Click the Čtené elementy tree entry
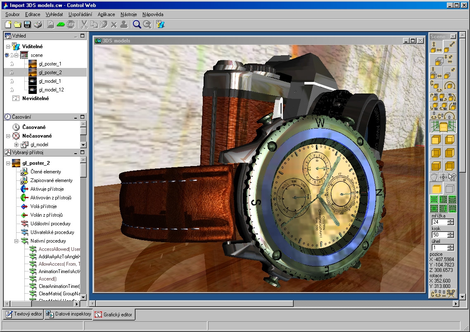This screenshot has width=470, height=332. coord(45,172)
